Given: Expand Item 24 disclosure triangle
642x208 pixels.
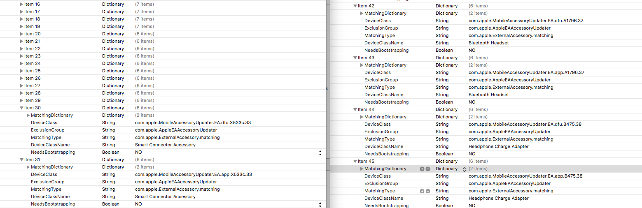Looking at the screenshot, I should pyautogui.click(x=22, y=64).
